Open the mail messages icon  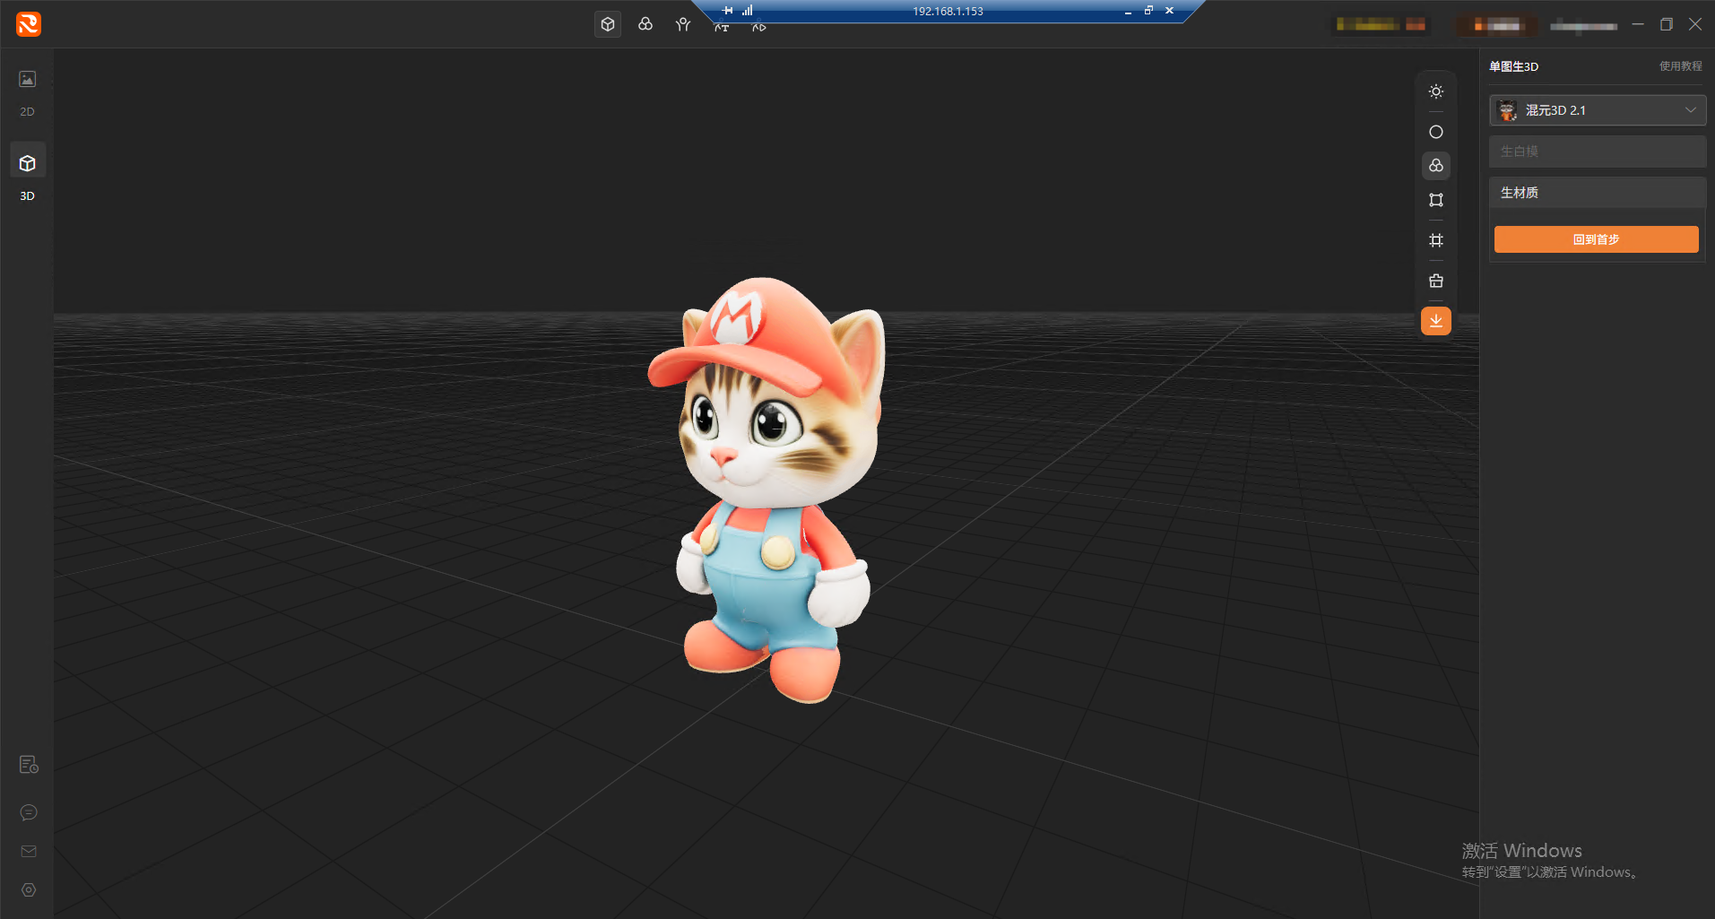pyautogui.click(x=29, y=851)
